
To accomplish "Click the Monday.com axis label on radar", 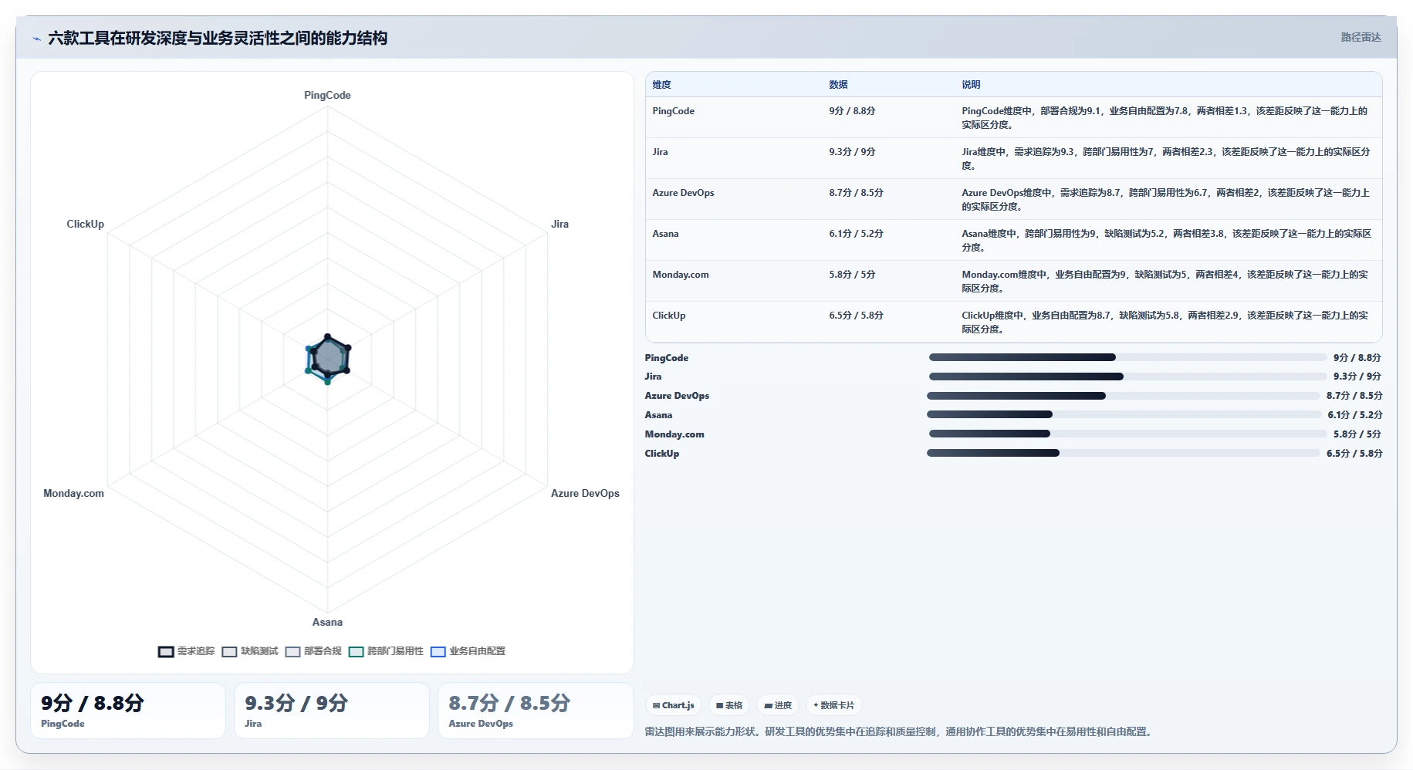I will coord(74,494).
